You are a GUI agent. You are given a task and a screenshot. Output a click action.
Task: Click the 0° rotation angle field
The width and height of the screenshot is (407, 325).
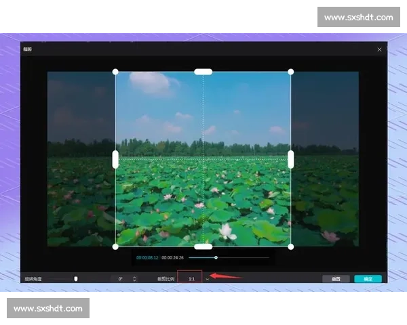[x=121, y=278]
